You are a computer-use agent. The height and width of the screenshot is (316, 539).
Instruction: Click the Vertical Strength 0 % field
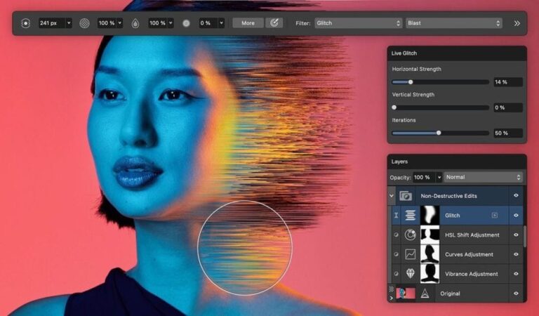coord(508,107)
